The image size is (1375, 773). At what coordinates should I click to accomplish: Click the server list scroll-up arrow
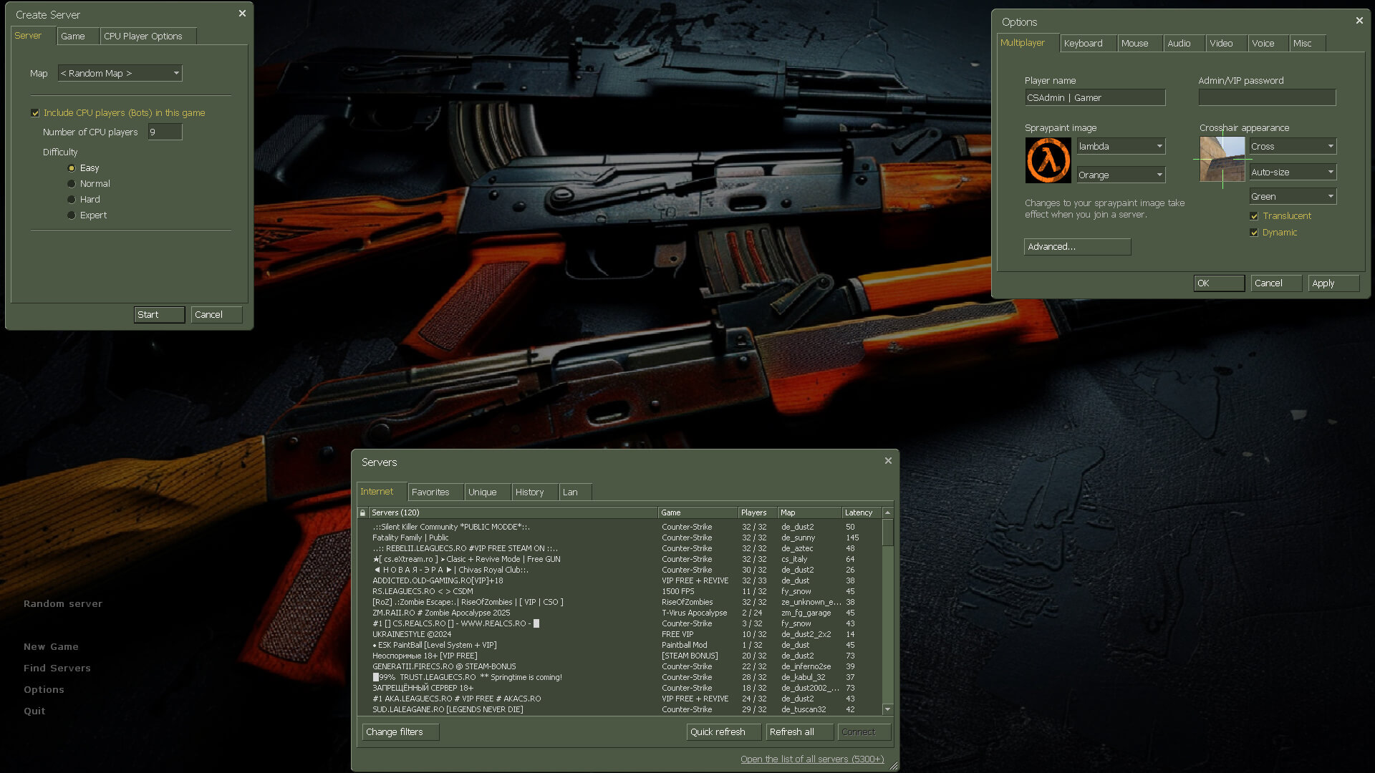click(x=888, y=512)
